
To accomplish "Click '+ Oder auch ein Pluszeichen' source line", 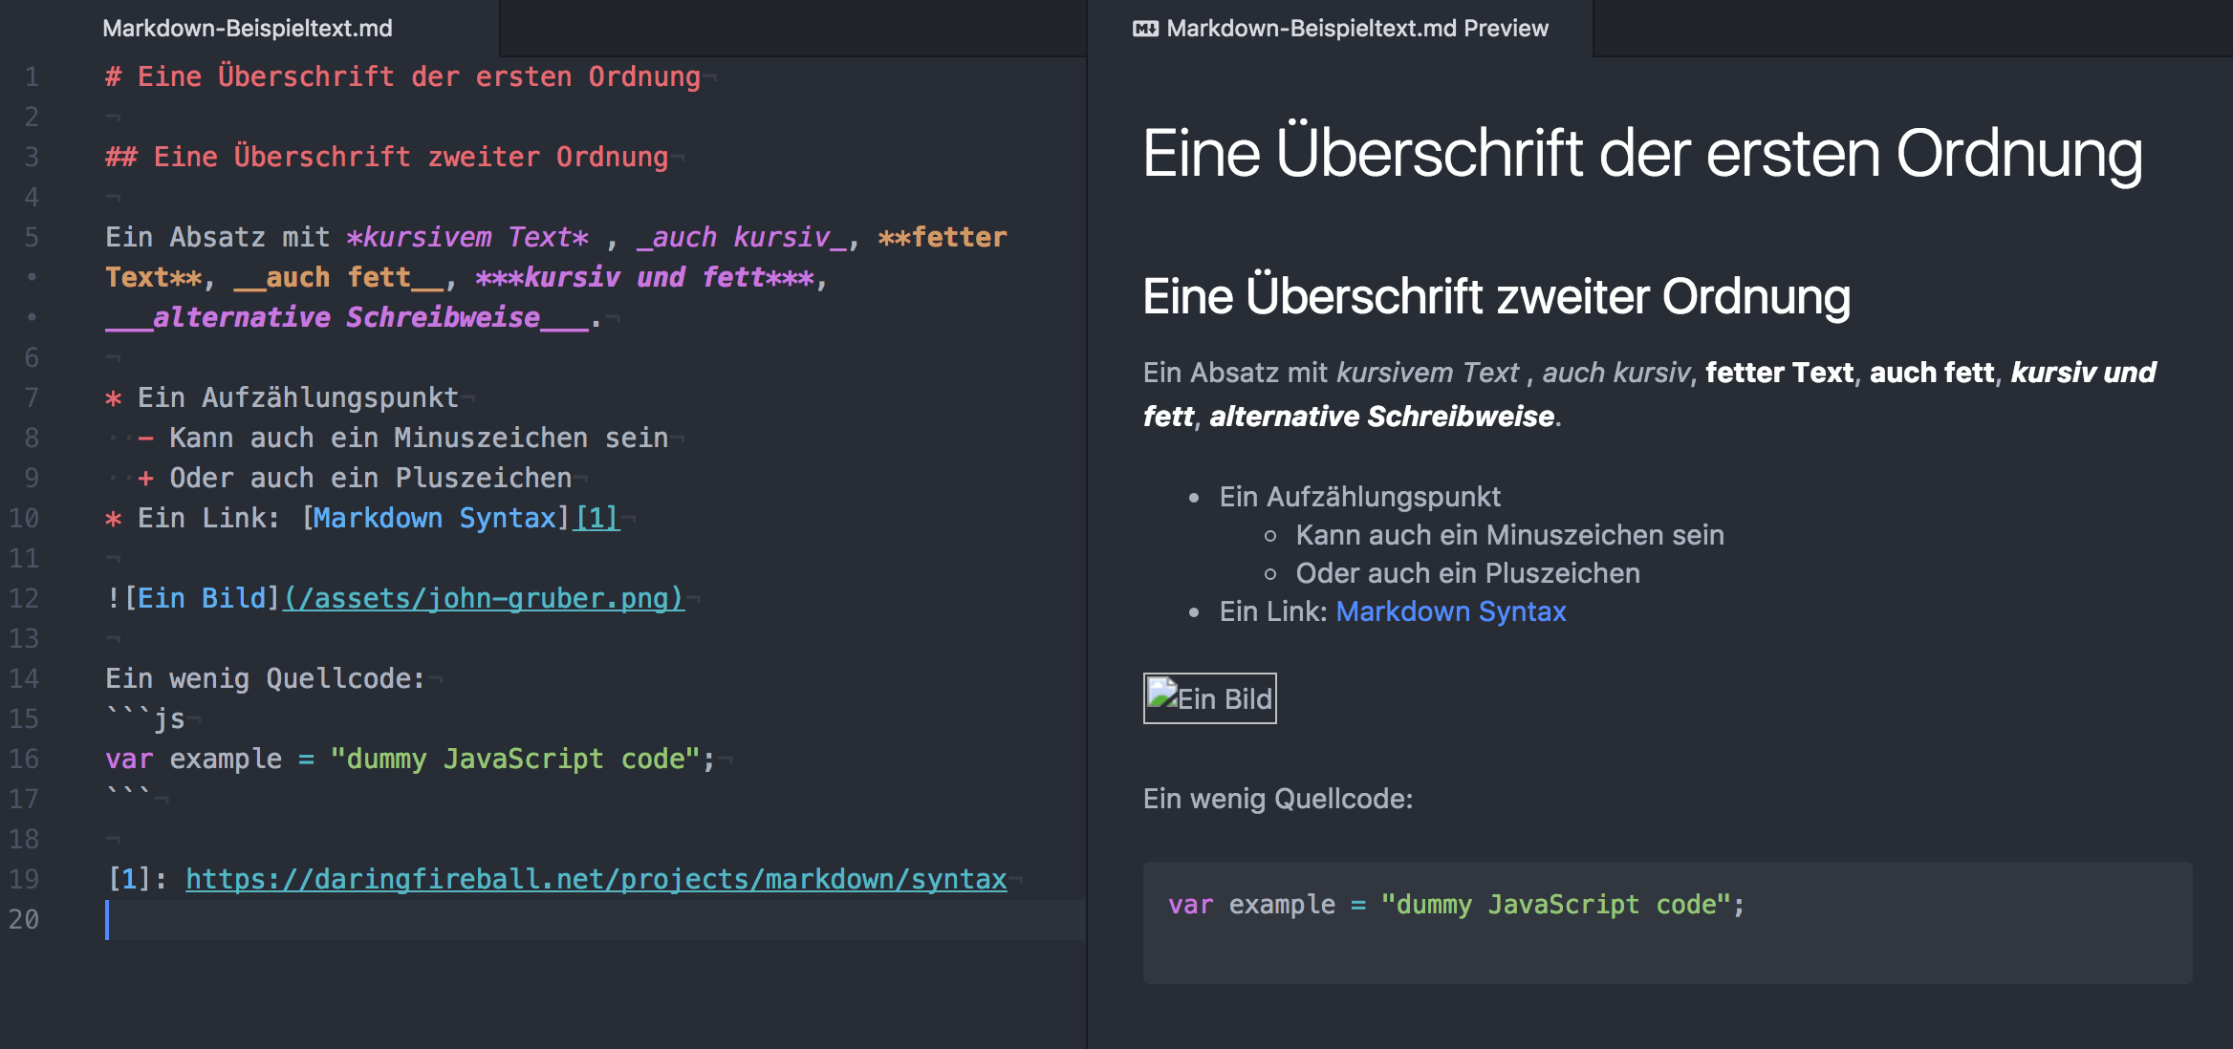I will pyautogui.click(x=355, y=478).
